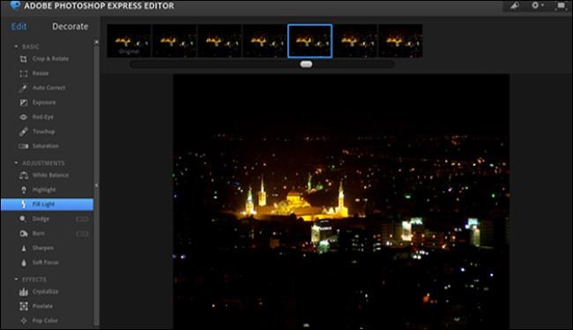Image resolution: width=573 pixels, height=330 pixels.
Task: Click the sidebar scroll up arrow
Action: [x=96, y=42]
